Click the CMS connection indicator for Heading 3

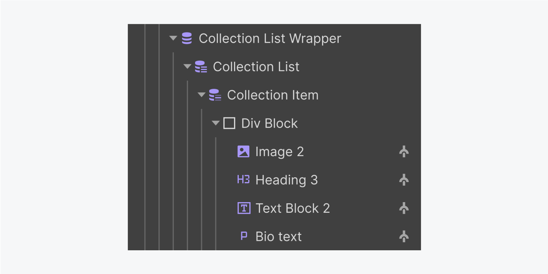(x=404, y=180)
